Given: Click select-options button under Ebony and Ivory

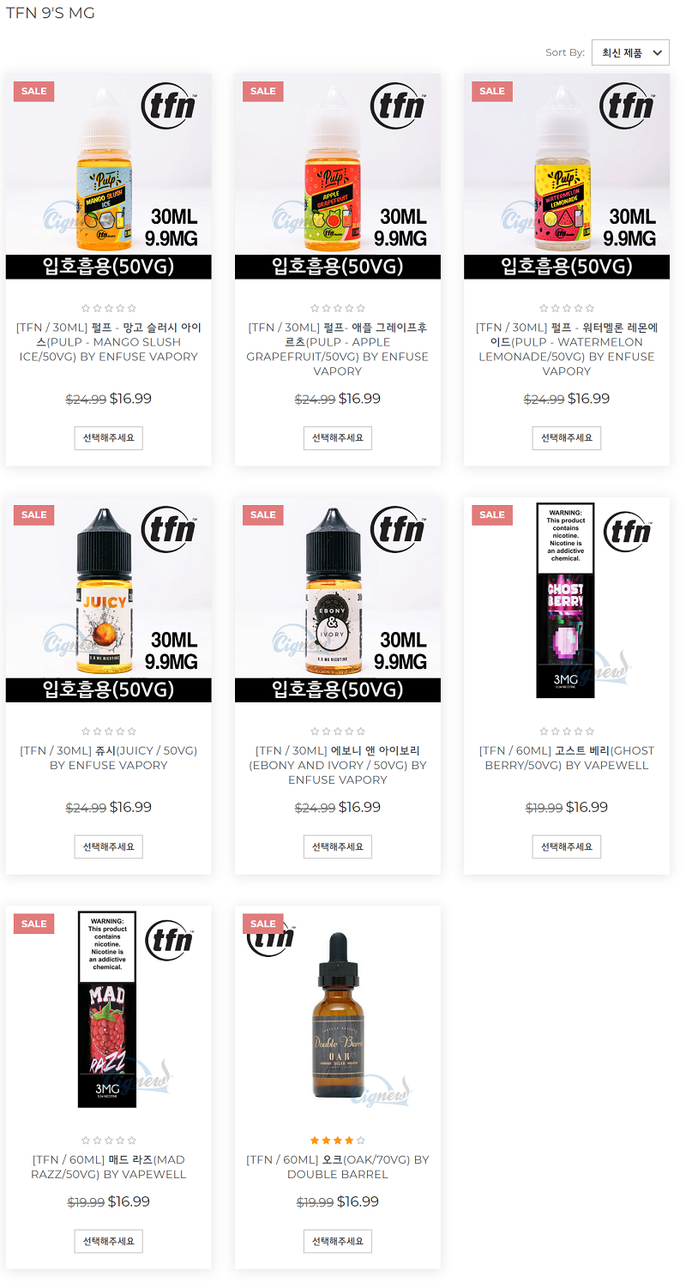Looking at the screenshot, I should [338, 846].
